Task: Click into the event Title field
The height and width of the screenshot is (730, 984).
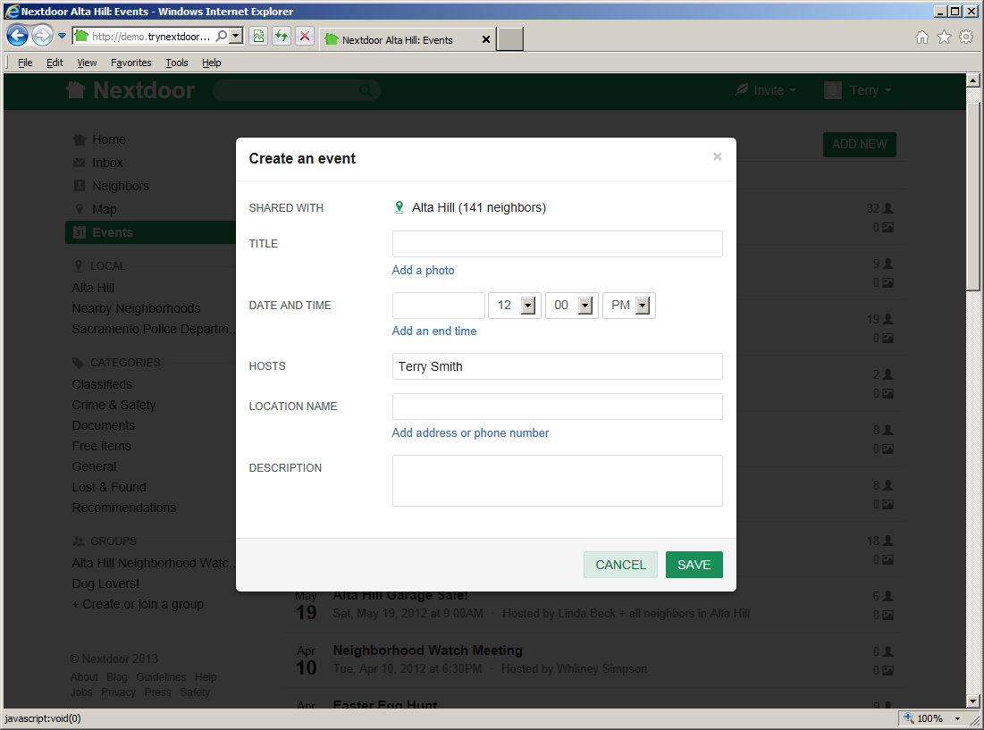Action: (x=557, y=244)
